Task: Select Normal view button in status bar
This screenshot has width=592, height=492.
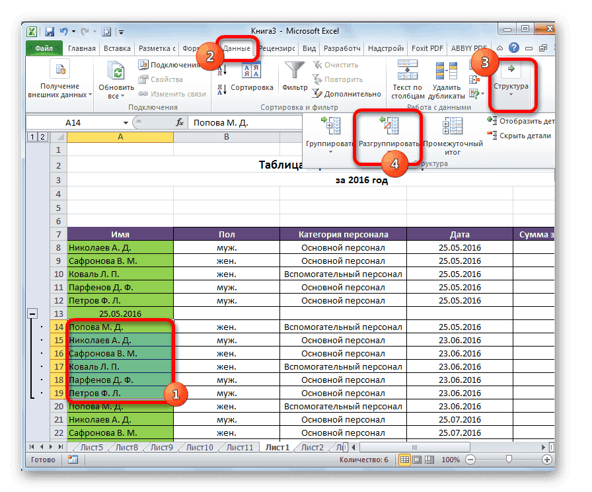Action: coord(404,459)
